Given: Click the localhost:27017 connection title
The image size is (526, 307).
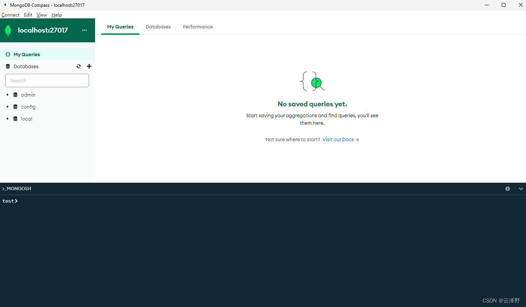Looking at the screenshot, I should click(43, 30).
